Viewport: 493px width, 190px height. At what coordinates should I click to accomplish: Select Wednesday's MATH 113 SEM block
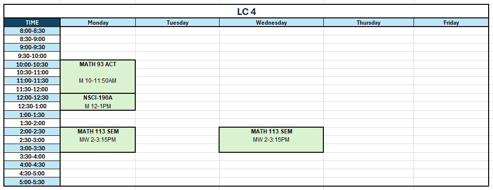(x=271, y=140)
